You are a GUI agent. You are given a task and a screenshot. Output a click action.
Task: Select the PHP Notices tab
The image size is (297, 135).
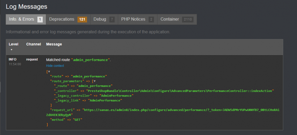tap(133, 19)
